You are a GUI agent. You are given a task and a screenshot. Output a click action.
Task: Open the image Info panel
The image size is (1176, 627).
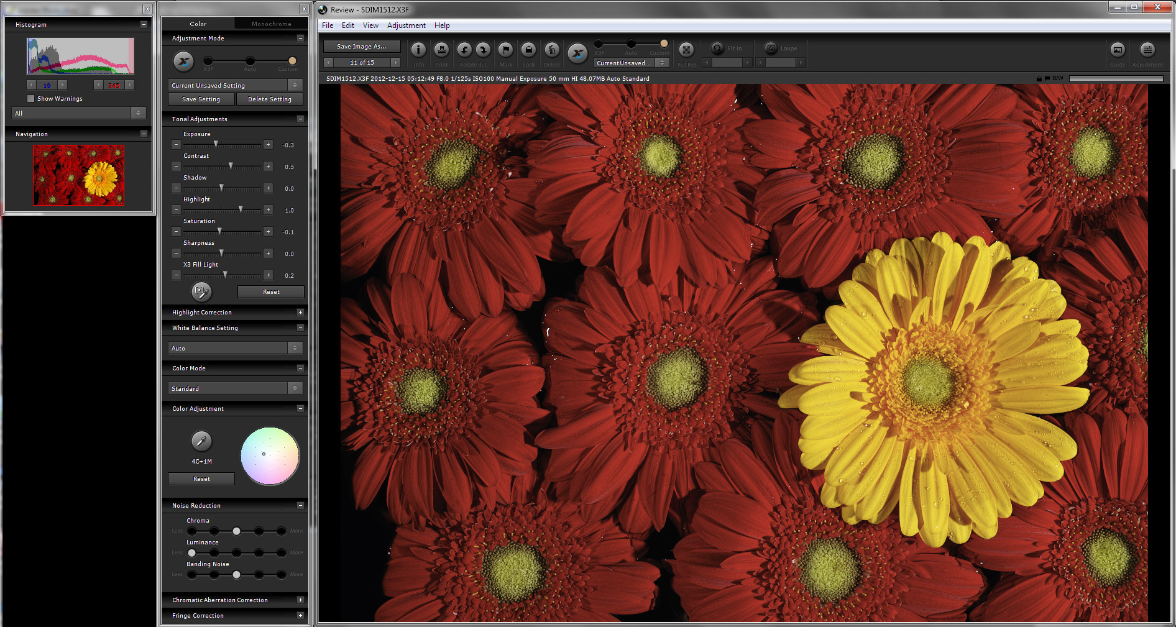click(418, 50)
